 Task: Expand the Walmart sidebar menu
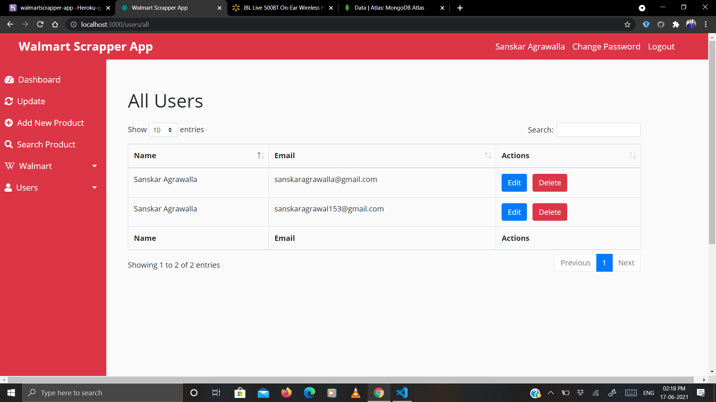[x=95, y=166]
